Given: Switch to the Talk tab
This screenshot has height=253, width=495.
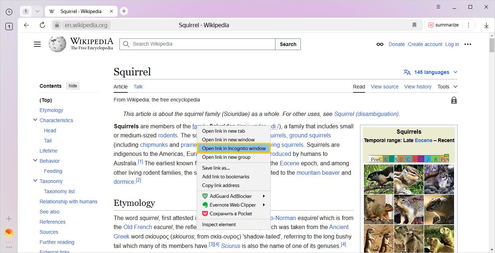Looking at the screenshot, I should 138,87.
